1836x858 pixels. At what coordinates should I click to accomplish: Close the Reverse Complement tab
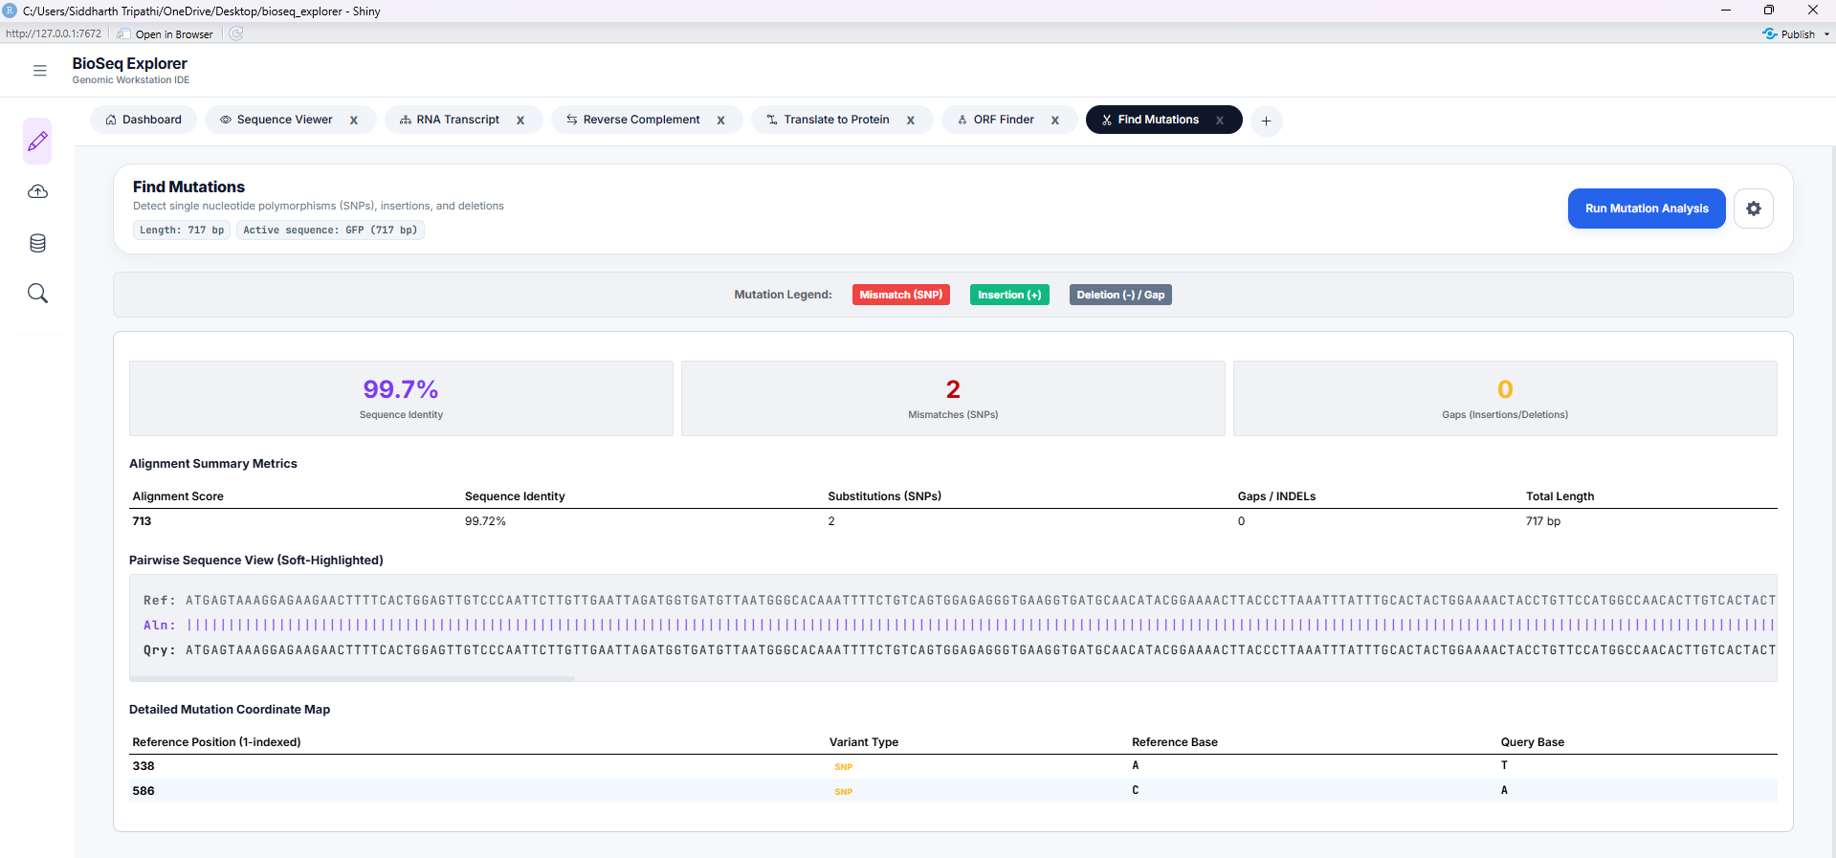[x=721, y=121]
